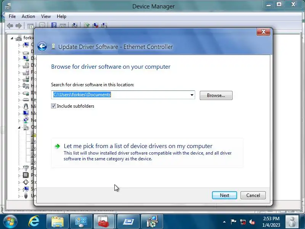Launch Internet Explorer from the taskbar
Screen dimensions: 305x229
[34, 222]
